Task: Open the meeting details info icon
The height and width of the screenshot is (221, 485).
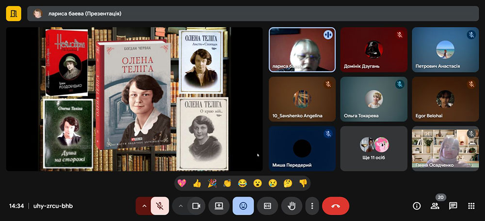Action: pyautogui.click(x=417, y=206)
